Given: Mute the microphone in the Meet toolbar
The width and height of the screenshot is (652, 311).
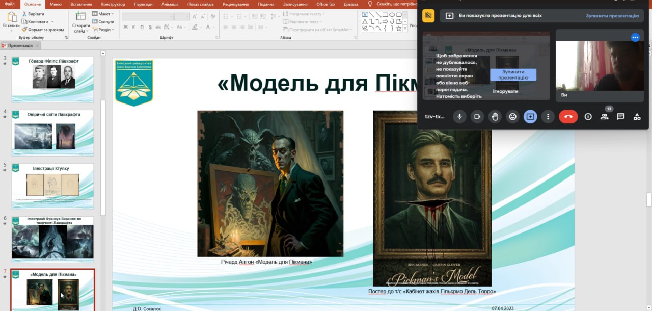Looking at the screenshot, I should pyautogui.click(x=459, y=116).
